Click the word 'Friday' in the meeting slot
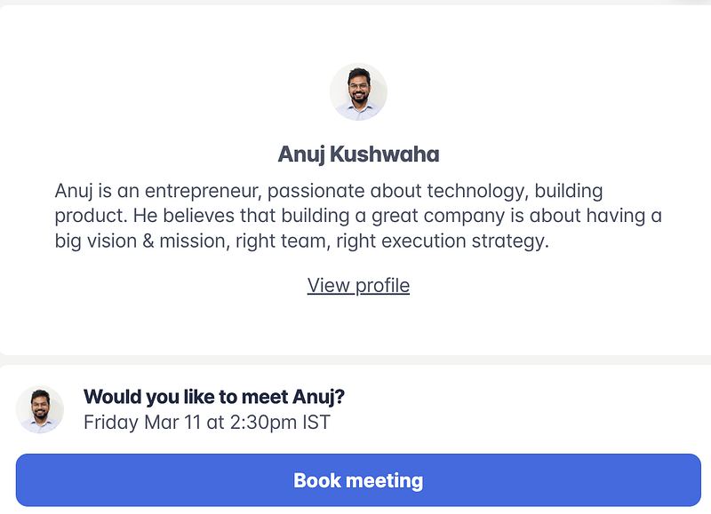The image size is (711, 514). point(111,422)
